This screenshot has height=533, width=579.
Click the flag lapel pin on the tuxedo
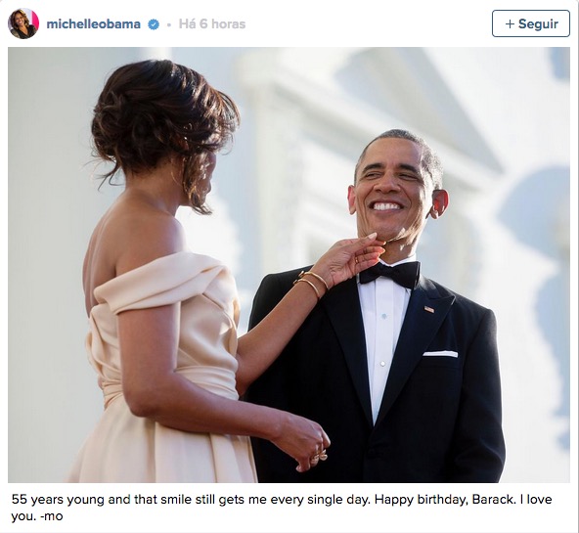[x=428, y=309]
